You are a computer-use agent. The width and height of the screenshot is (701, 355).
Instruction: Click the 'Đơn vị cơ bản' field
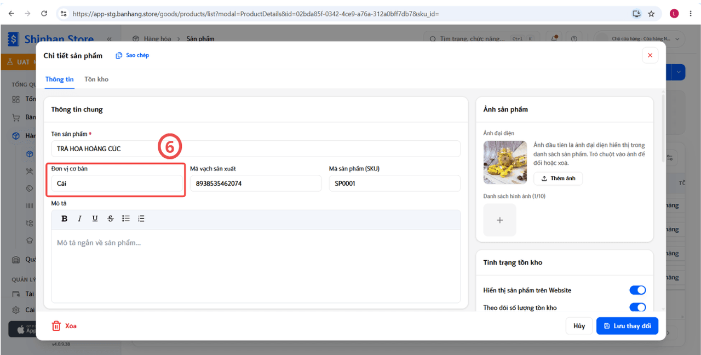pos(117,184)
